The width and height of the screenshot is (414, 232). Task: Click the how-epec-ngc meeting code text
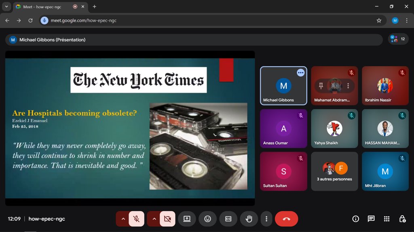47,219
